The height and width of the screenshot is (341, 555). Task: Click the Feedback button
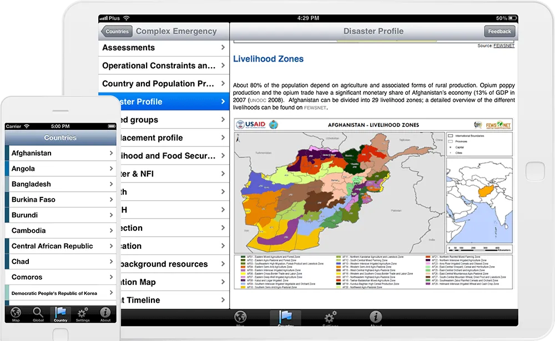(x=500, y=31)
